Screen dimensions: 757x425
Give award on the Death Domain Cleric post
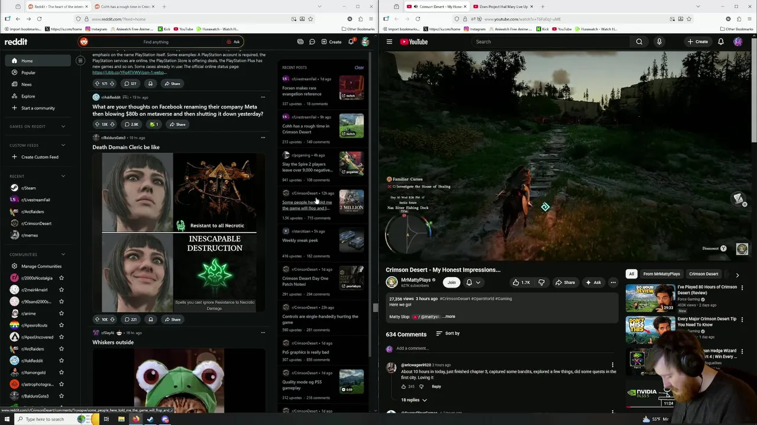tap(151, 319)
